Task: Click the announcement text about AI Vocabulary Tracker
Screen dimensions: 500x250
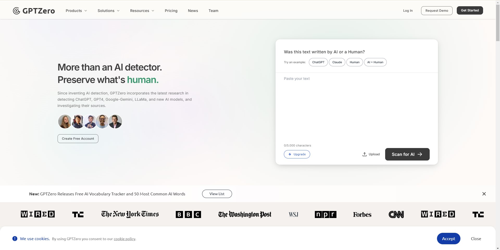Action: click(x=107, y=194)
